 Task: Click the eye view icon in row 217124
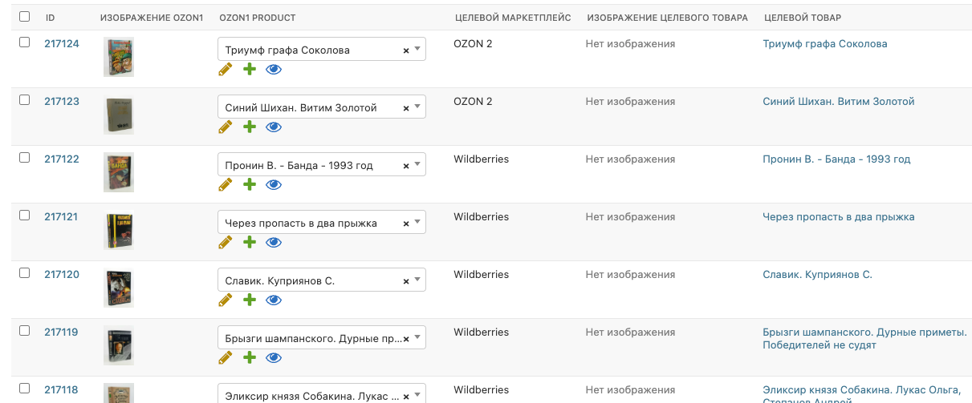274,70
